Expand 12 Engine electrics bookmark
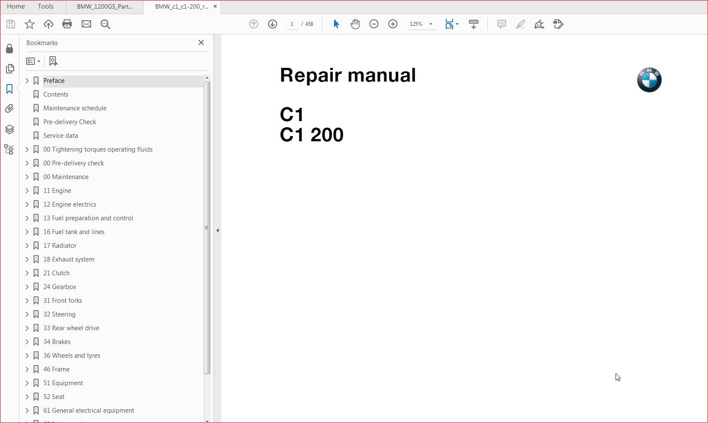708x423 pixels. [x=27, y=204]
